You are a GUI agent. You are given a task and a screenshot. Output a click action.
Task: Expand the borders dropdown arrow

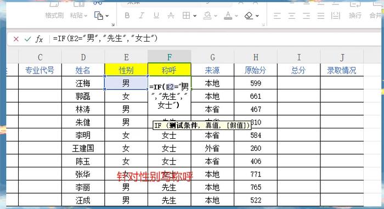click(x=195, y=16)
